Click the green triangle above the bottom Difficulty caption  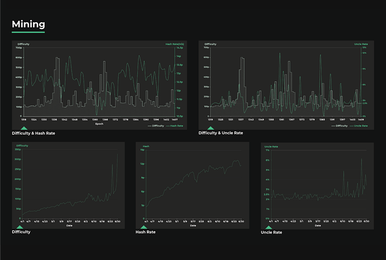tap(20, 227)
